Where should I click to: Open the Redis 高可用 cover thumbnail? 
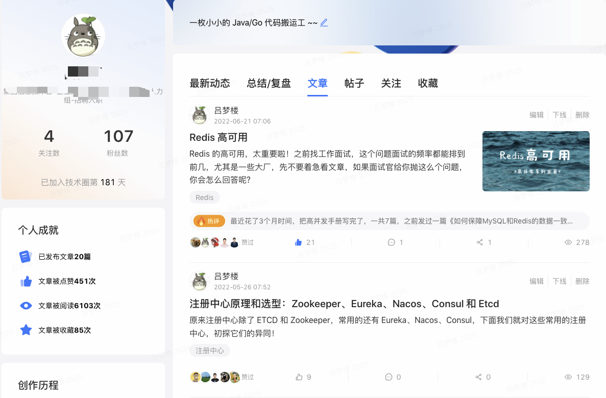pos(536,161)
